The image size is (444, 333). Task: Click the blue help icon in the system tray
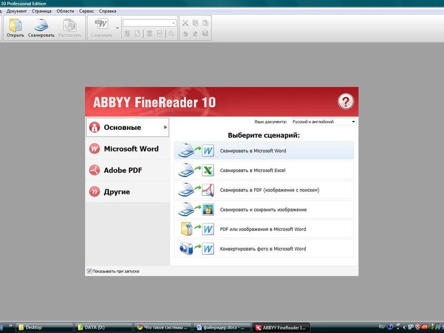pyautogui.click(x=390, y=327)
